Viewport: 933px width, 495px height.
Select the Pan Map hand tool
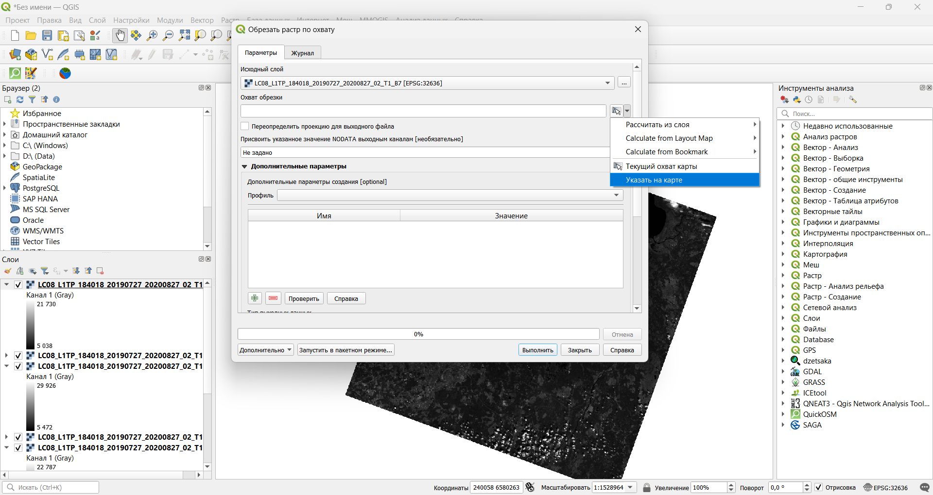coord(120,35)
